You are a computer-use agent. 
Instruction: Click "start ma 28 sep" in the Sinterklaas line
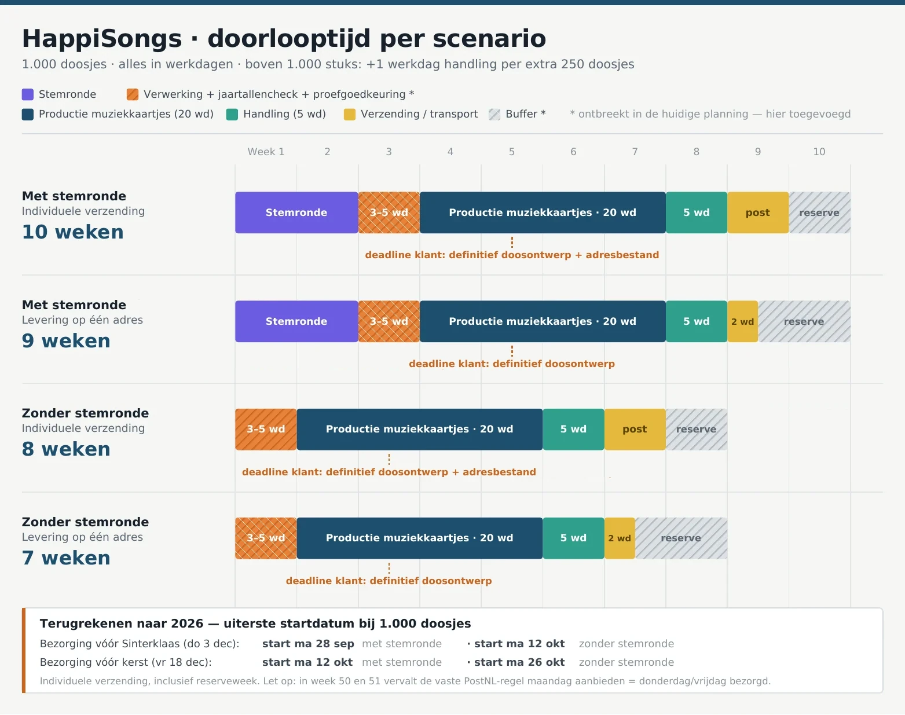pyautogui.click(x=308, y=644)
